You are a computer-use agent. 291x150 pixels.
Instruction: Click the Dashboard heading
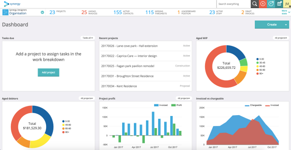pyautogui.click(x=15, y=24)
